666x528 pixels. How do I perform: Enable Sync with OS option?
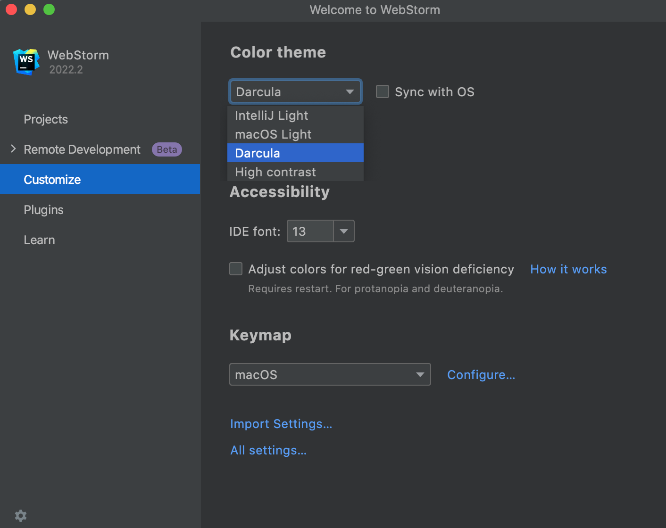382,91
